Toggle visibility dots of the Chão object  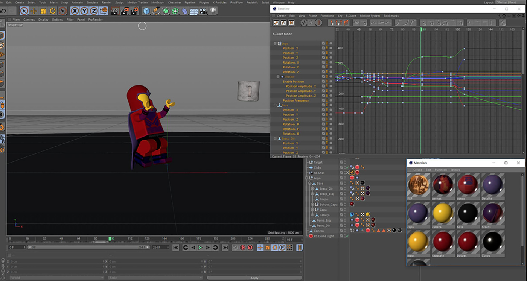[345, 167]
